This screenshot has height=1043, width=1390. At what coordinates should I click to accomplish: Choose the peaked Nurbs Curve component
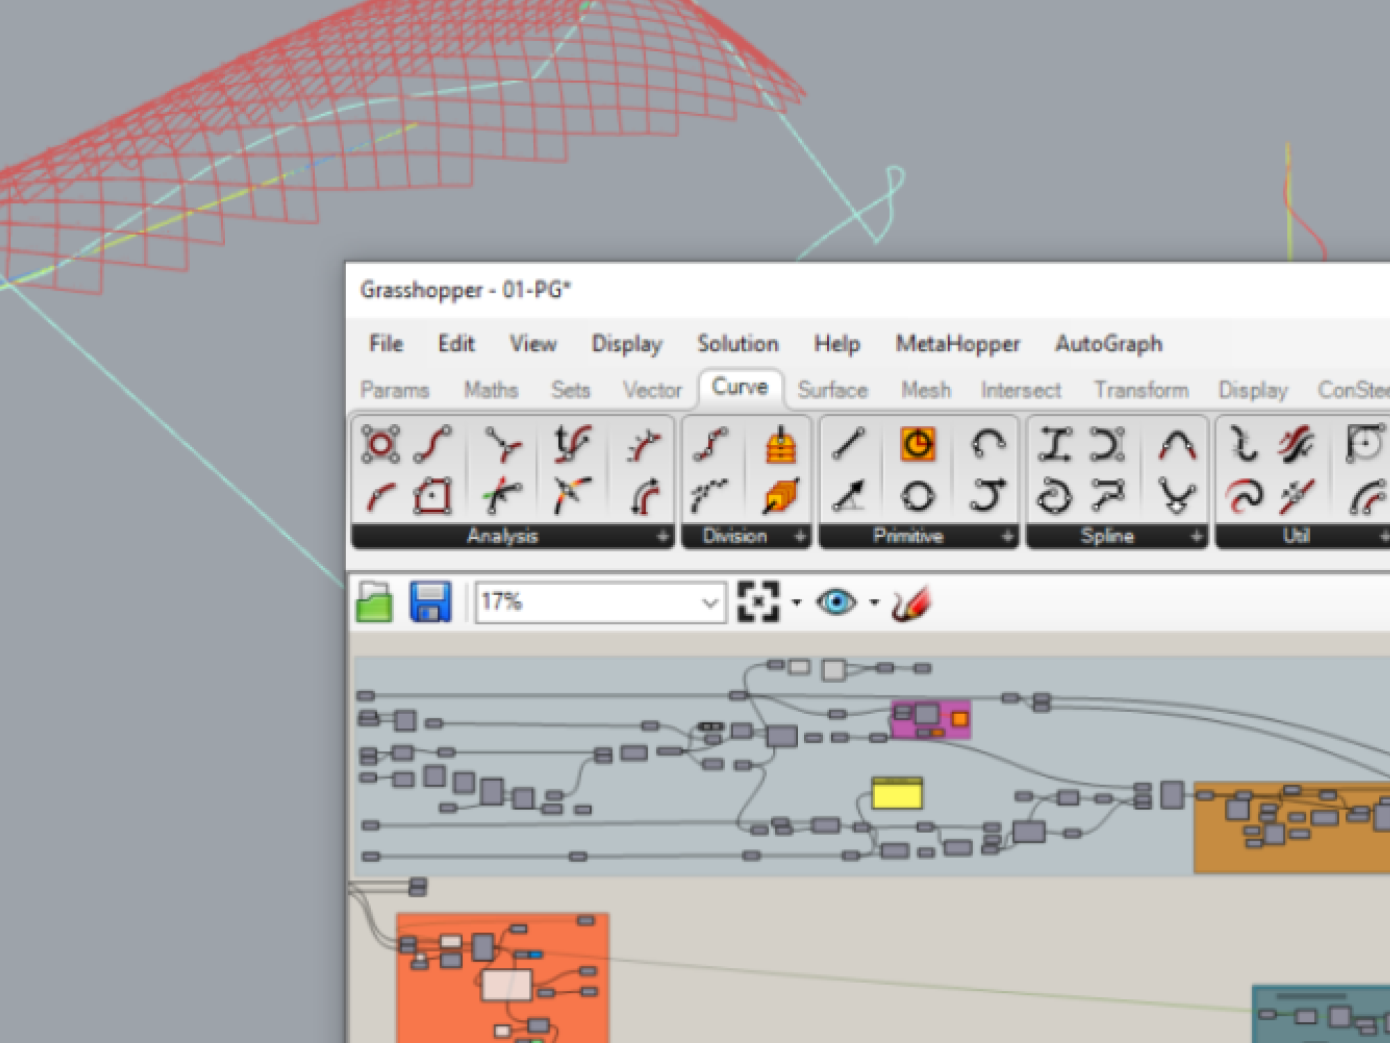click(1177, 445)
